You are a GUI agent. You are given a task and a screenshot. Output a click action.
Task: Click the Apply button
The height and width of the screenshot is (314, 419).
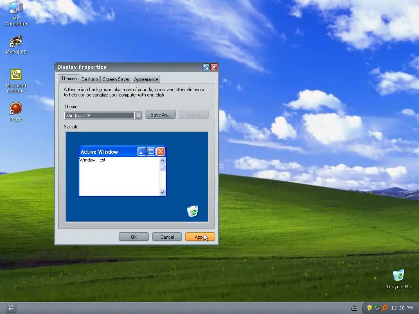(x=200, y=237)
